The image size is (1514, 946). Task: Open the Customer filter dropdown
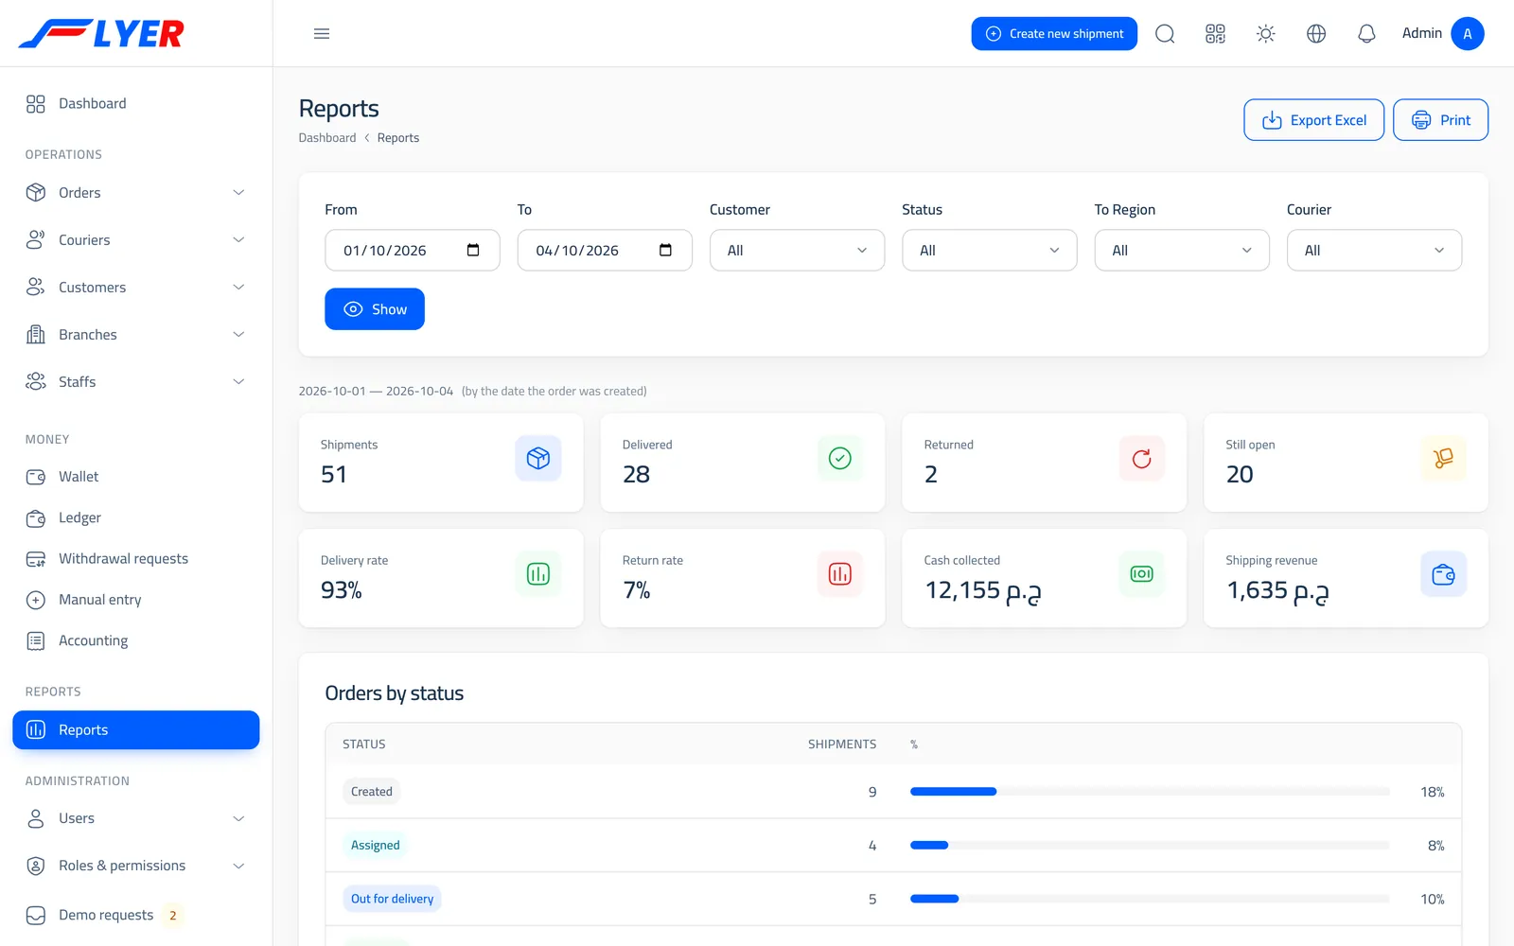coord(797,251)
